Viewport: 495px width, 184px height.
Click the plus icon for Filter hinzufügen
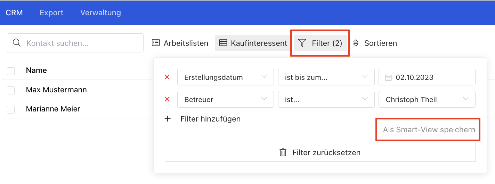coord(168,119)
